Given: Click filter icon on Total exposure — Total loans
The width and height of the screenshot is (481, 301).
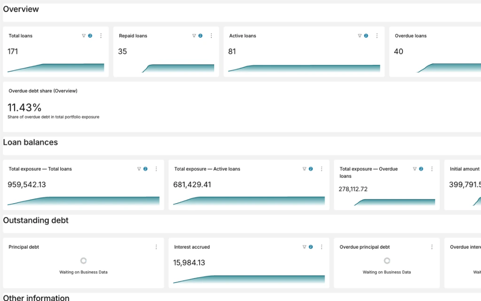Looking at the screenshot, I should coord(139,169).
